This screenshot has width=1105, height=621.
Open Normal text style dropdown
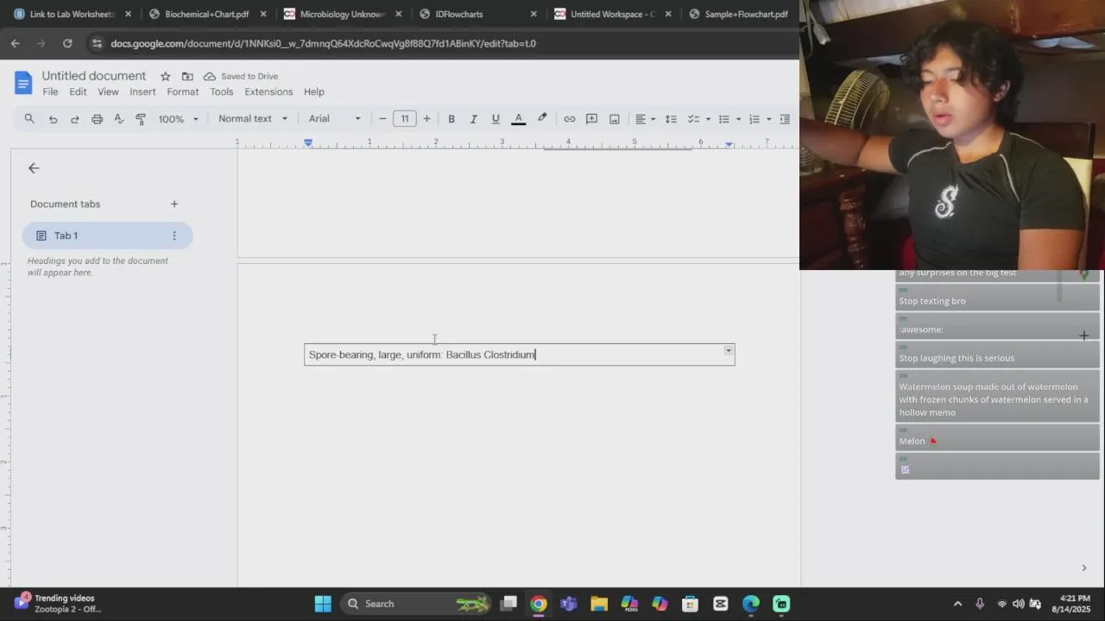click(253, 119)
